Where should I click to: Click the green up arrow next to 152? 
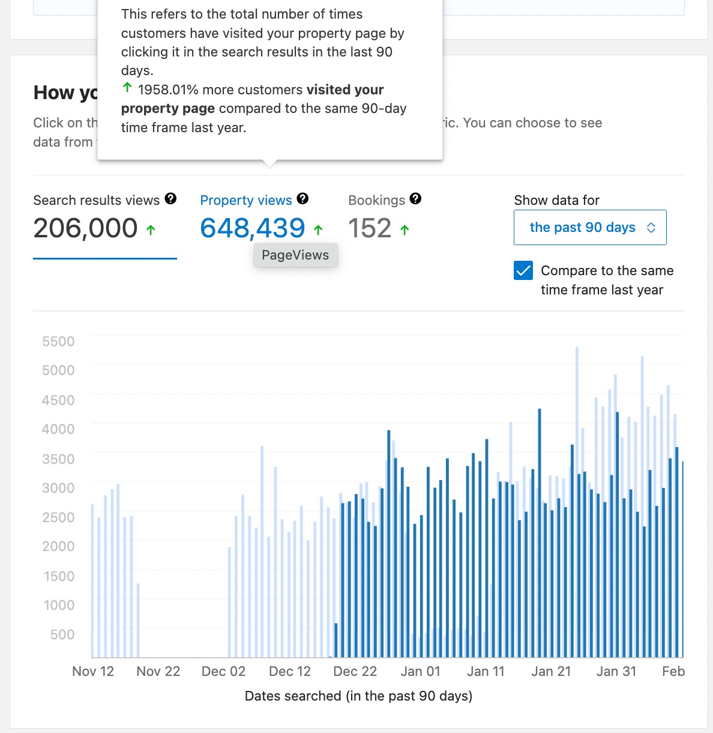click(x=406, y=229)
